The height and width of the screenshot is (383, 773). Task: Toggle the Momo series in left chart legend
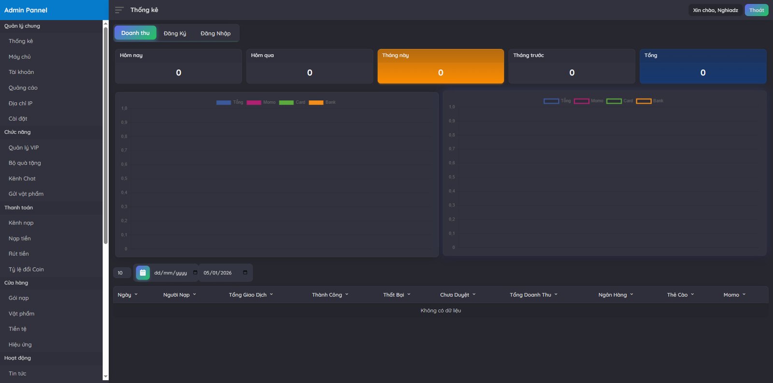pos(261,102)
